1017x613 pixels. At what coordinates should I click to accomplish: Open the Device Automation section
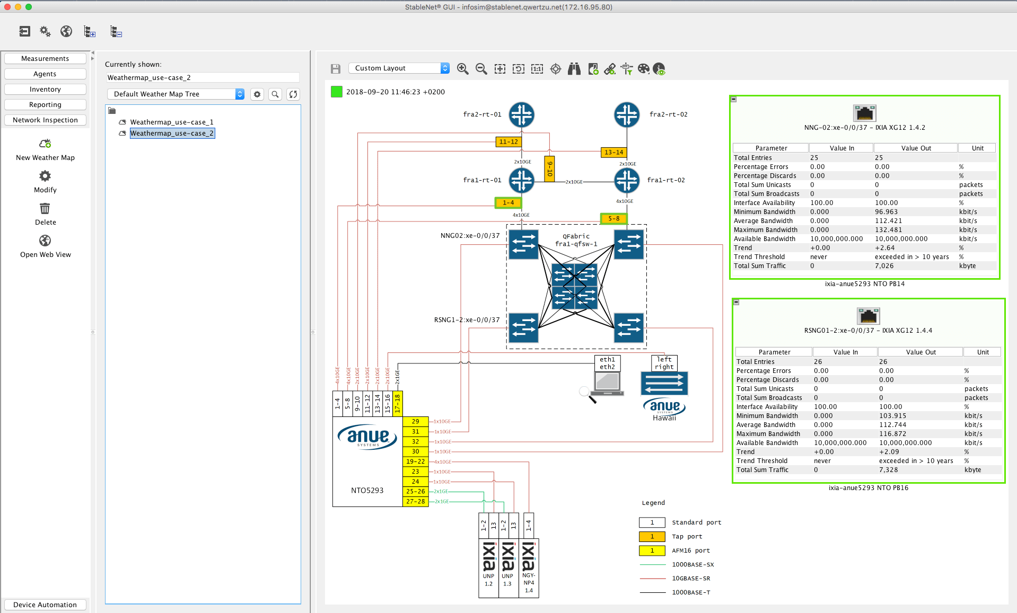tap(45, 605)
